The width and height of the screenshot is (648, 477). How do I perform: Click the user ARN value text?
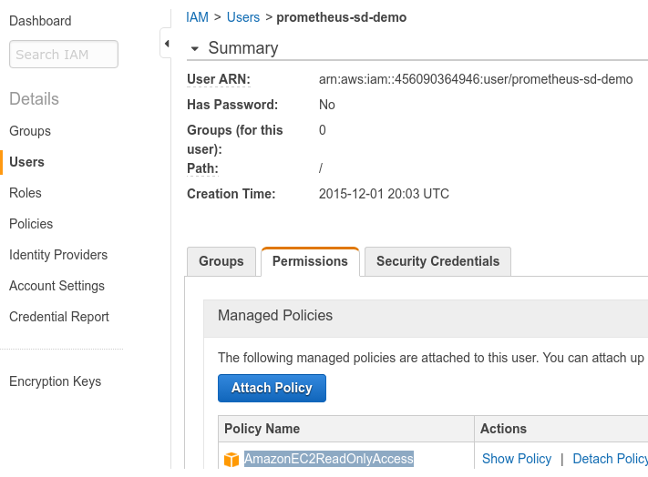click(x=476, y=79)
